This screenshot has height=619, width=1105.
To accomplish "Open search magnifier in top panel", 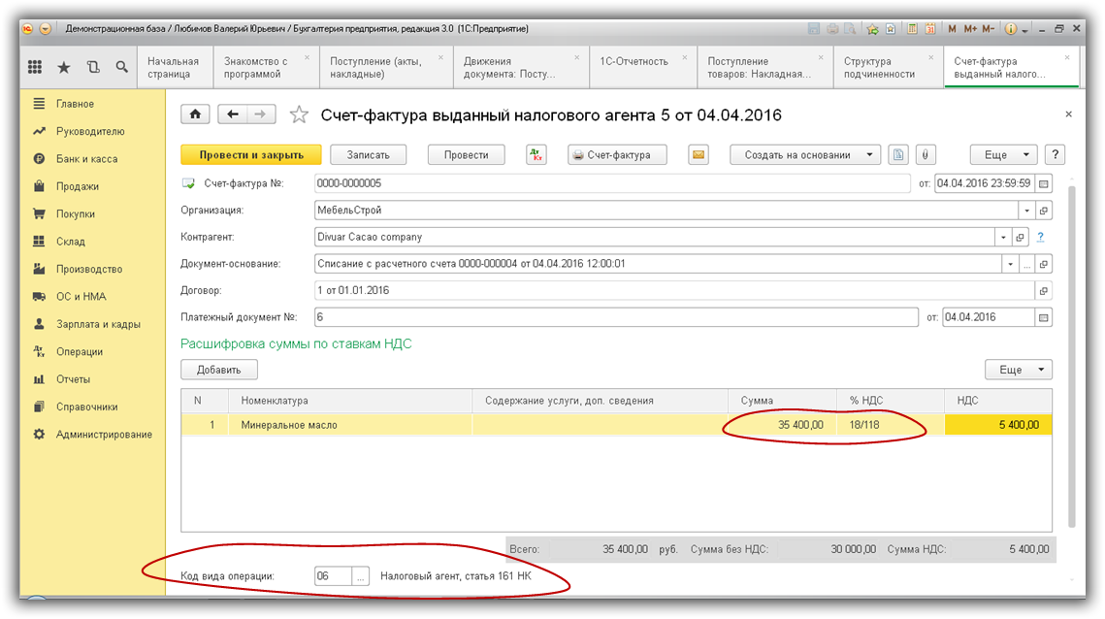I will pos(122,67).
